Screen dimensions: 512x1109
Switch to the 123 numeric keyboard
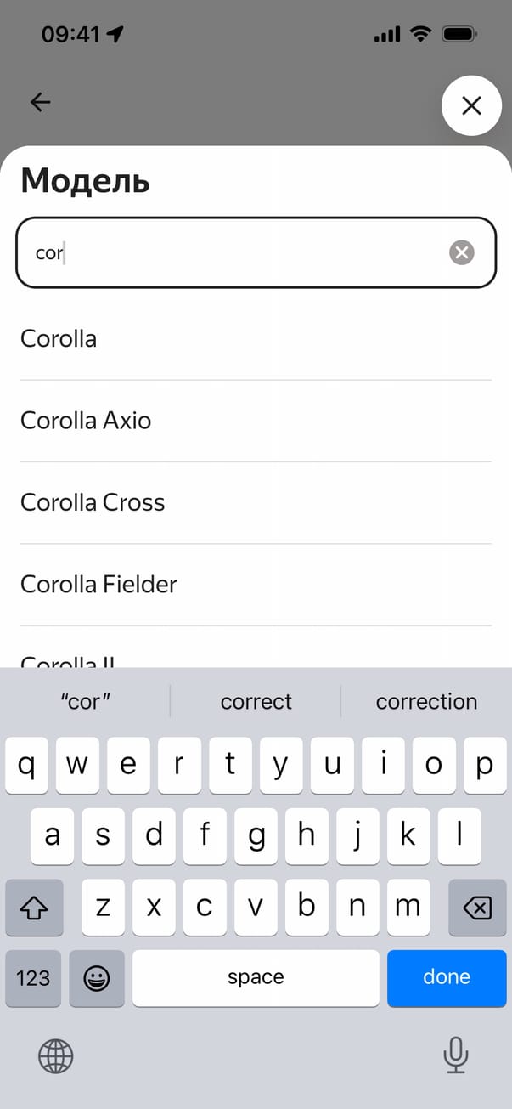coord(33,978)
